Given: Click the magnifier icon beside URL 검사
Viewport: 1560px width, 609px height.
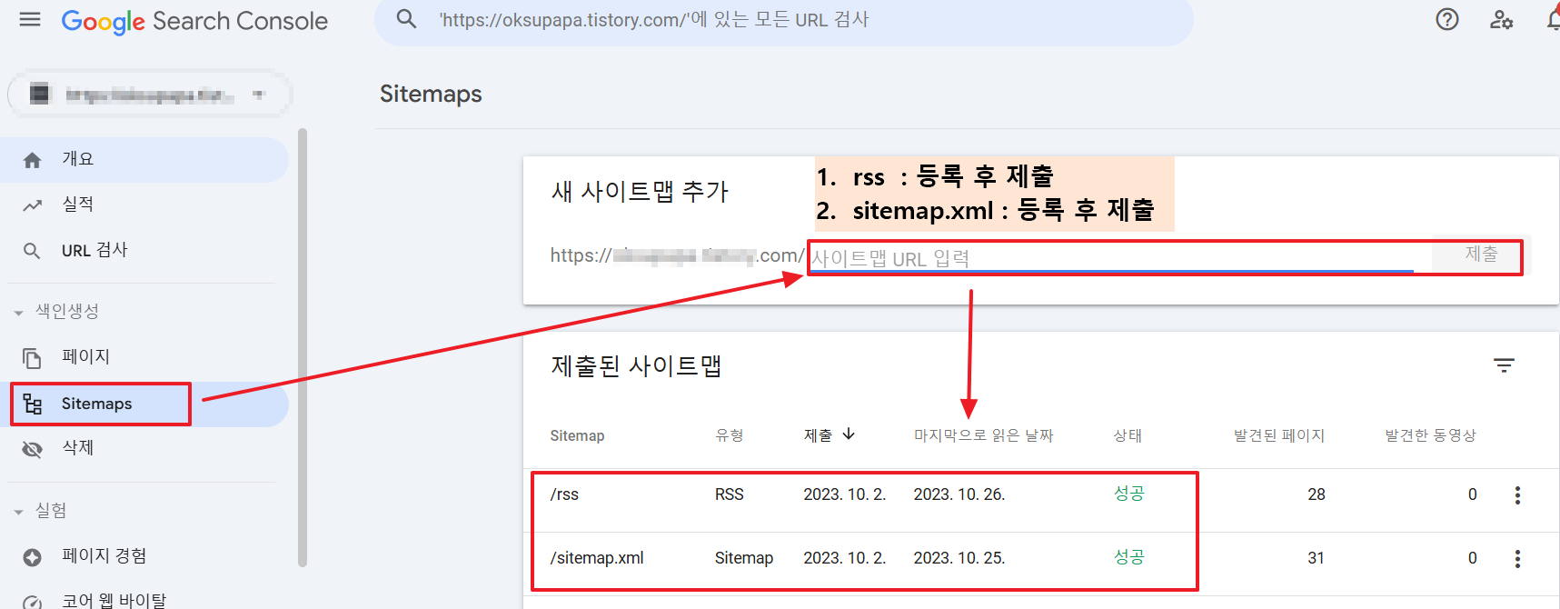Looking at the screenshot, I should point(32,251).
